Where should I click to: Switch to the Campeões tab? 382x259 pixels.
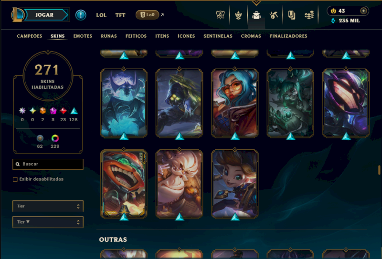(x=30, y=36)
